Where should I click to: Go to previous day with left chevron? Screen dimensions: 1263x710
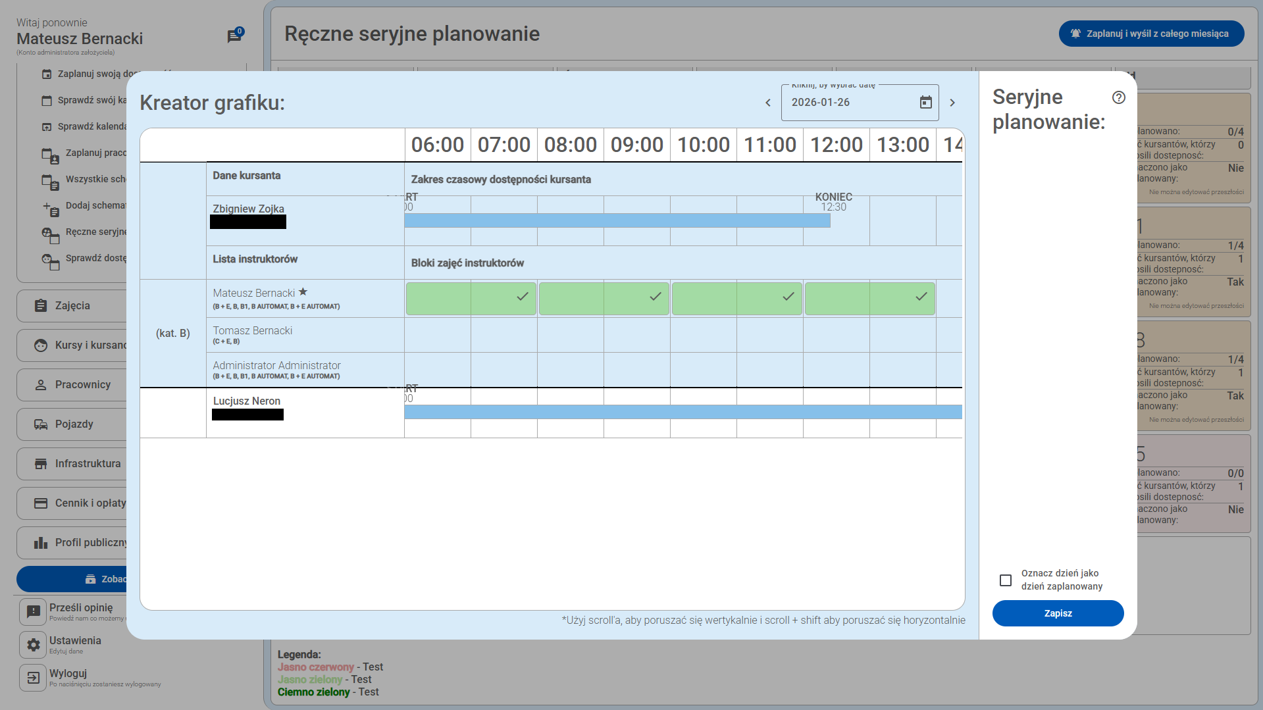pos(767,102)
